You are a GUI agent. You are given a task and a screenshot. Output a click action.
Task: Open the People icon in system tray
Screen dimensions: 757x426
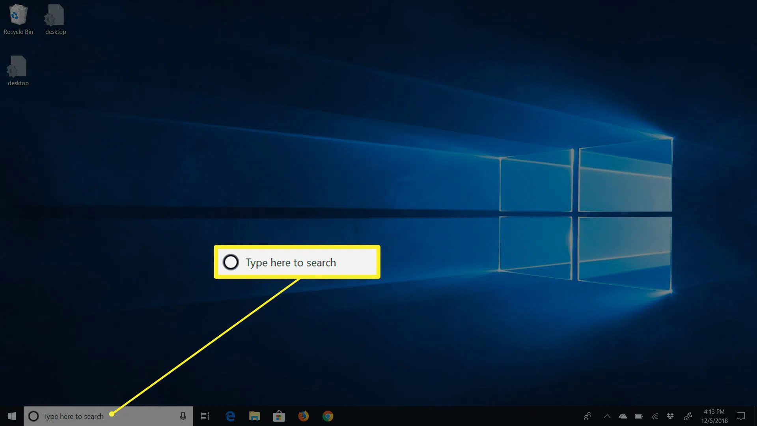click(587, 416)
